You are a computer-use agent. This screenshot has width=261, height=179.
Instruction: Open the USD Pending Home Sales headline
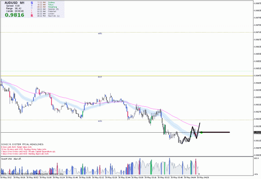coord(24,149)
